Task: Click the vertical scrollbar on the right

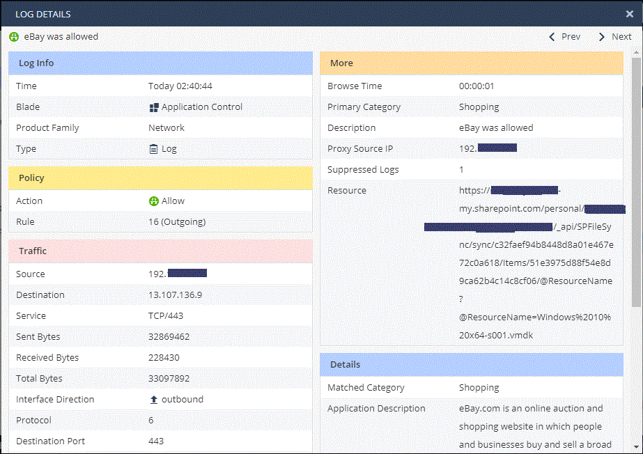Action: 637,181
